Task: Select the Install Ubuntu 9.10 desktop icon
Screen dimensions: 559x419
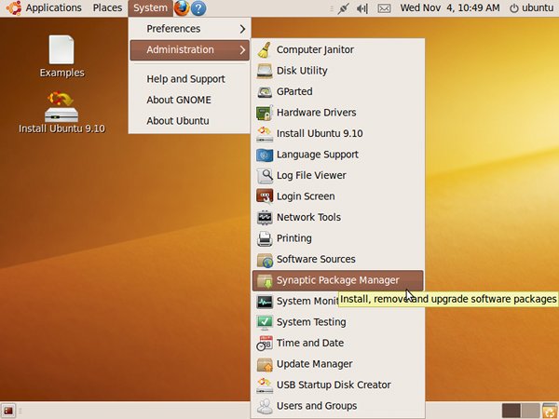Action: pyautogui.click(x=61, y=113)
